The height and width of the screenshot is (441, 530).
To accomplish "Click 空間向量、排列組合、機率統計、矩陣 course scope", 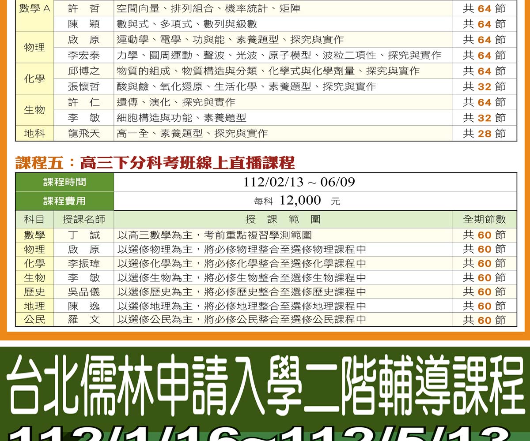I will tap(208, 8).
